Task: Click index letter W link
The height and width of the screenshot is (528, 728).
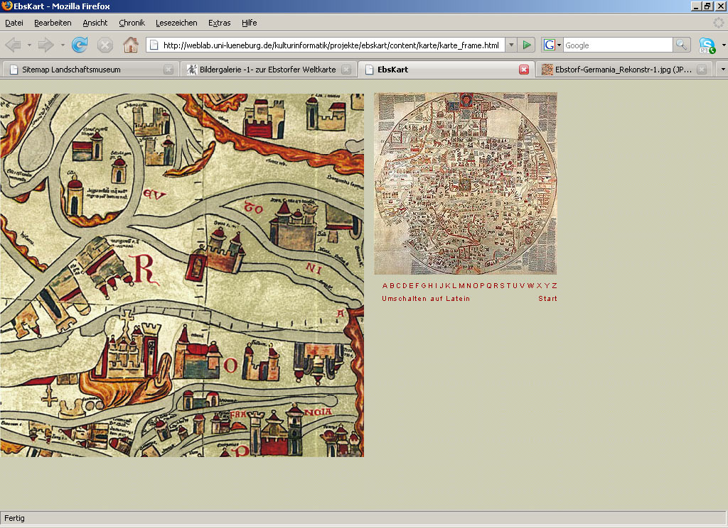Action: click(x=530, y=285)
